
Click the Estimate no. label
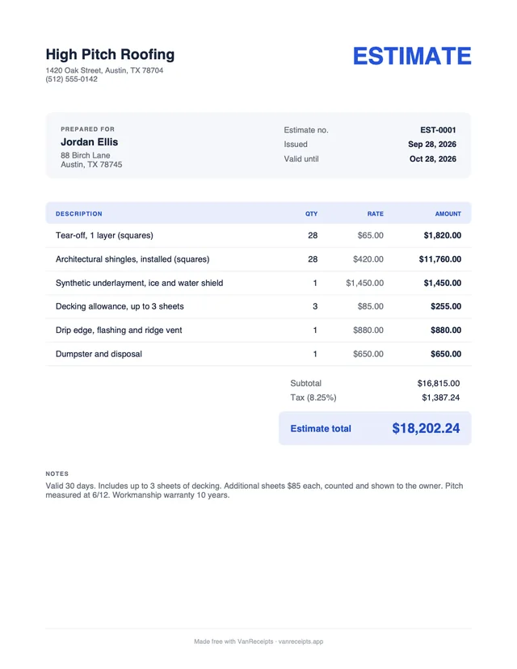pyautogui.click(x=306, y=130)
